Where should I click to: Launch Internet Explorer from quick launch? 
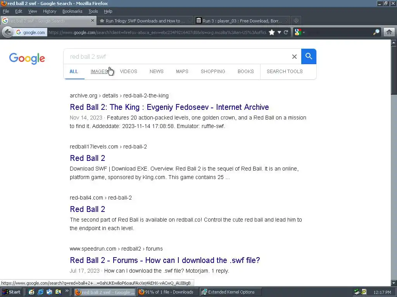[40, 292]
